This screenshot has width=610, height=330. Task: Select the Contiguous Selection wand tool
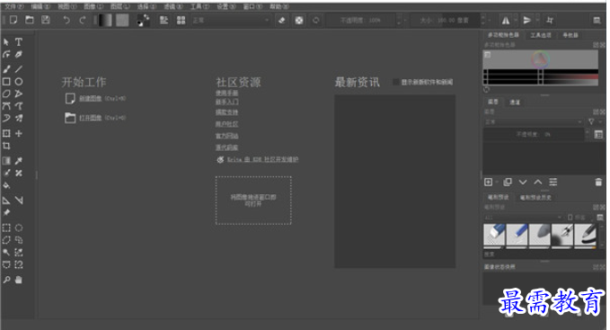pyautogui.click(x=6, y=253)
